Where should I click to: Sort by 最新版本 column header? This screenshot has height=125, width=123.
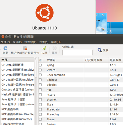116,60
